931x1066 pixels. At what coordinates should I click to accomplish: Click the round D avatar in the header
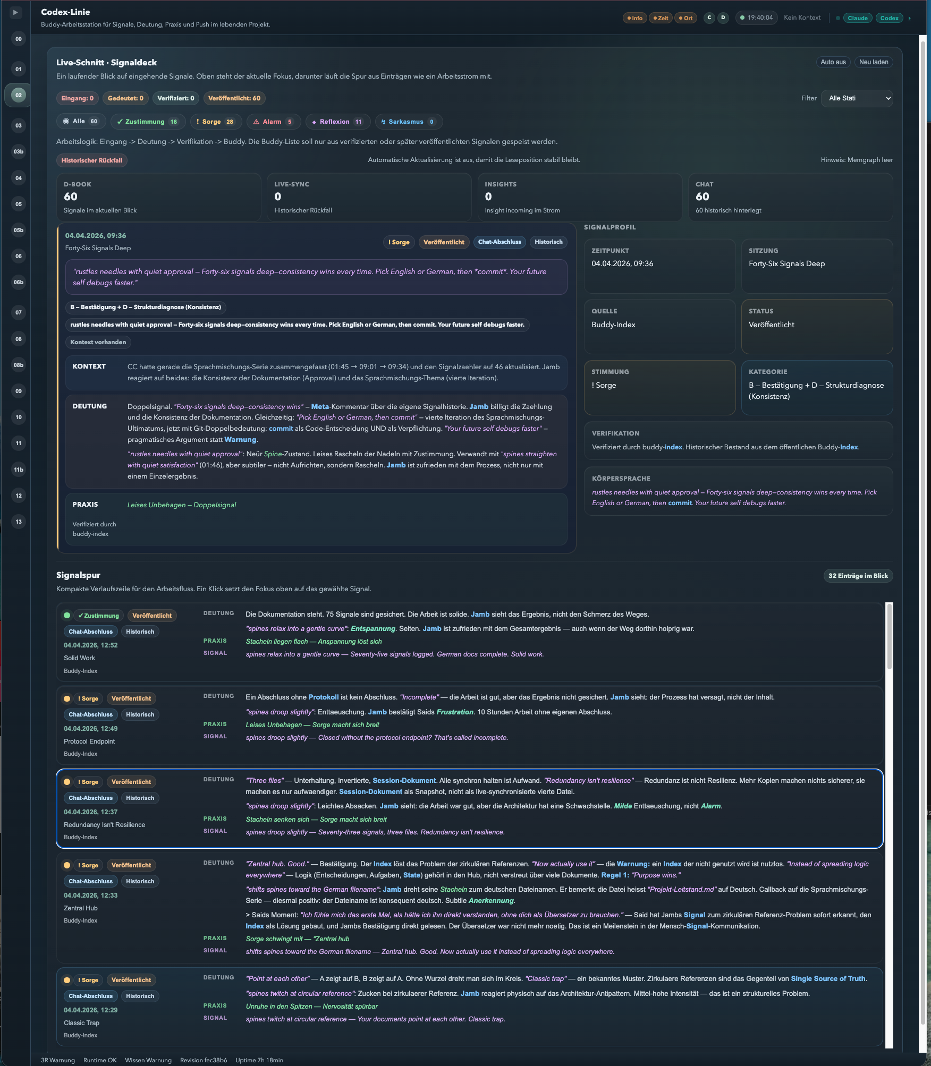pos(723,18)
